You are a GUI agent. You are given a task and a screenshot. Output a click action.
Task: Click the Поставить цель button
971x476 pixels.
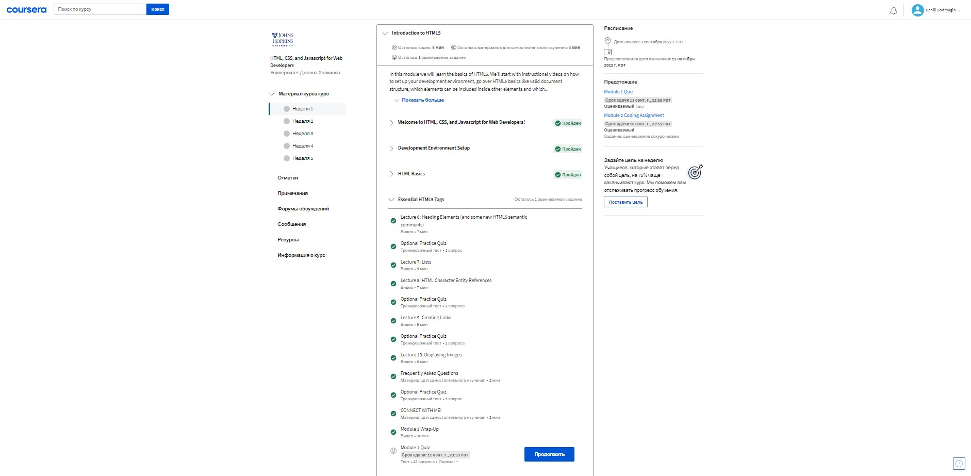[x=626, y=202]
